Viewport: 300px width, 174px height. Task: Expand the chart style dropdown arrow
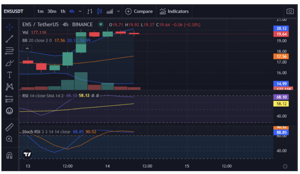pyautogui.click(x=119, y=11)
